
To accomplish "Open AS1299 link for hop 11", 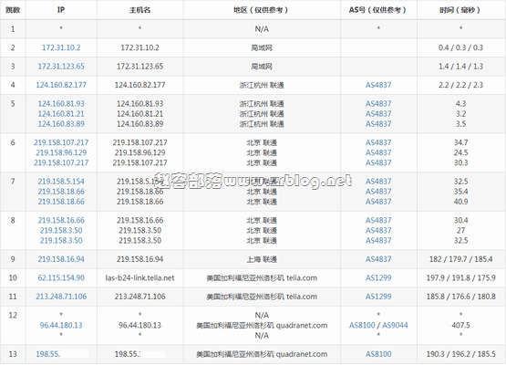I will [x=378, y=297].
